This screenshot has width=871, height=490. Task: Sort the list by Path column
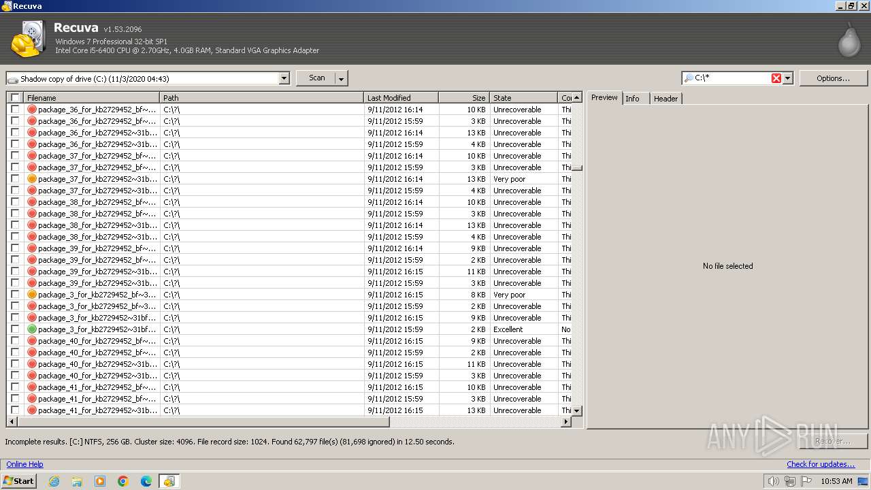pyautogui.click(x=262, y=98)
